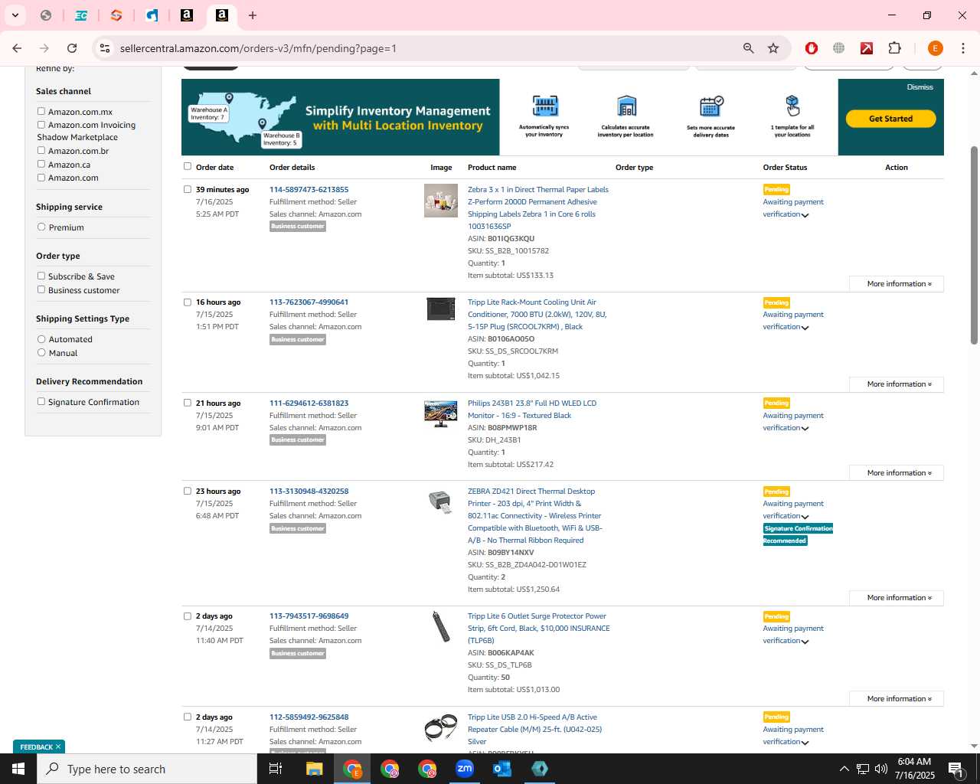The height and width of the screenshot is (784, 980).
Task: Open the red Opera-style extension icon
Action: [812, 48]
